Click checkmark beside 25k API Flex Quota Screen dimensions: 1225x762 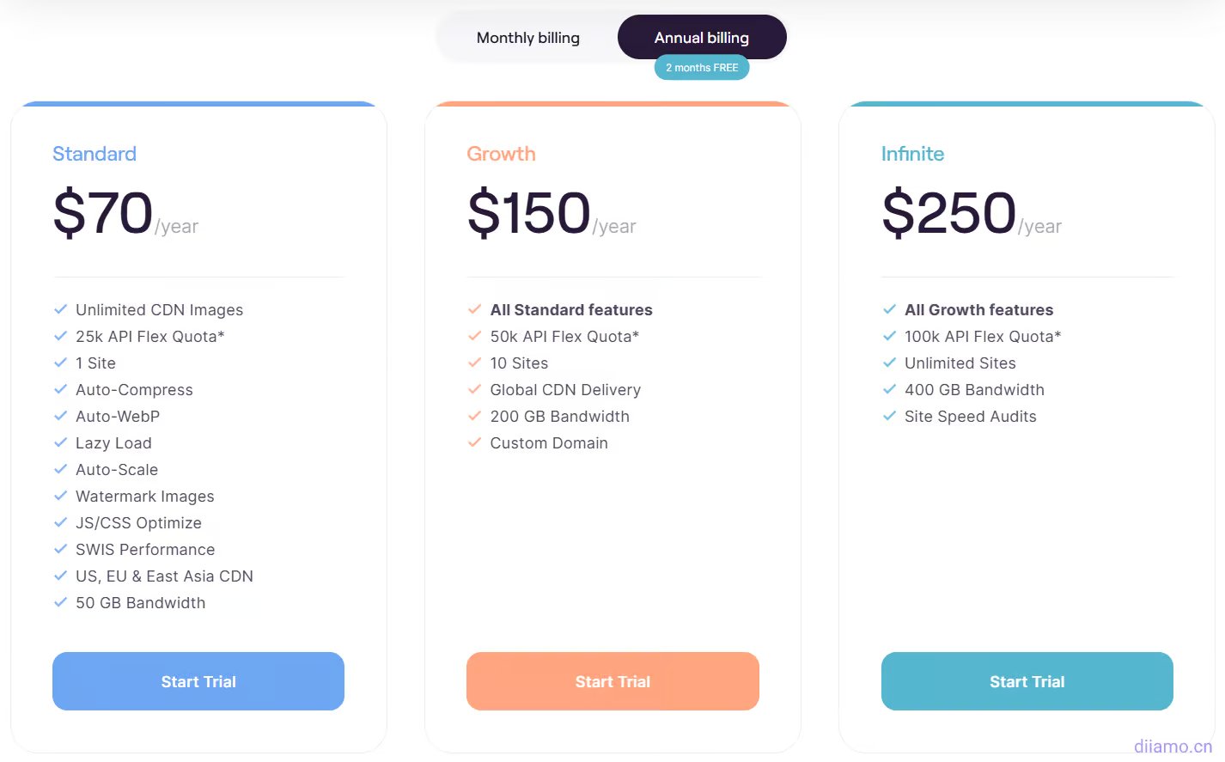pyautogui.click(x=61, y=336)
